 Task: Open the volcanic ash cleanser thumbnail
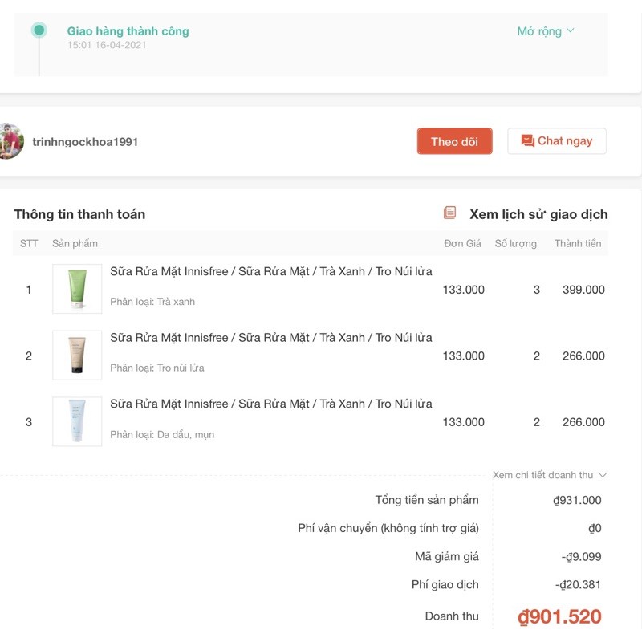point(77,355)
